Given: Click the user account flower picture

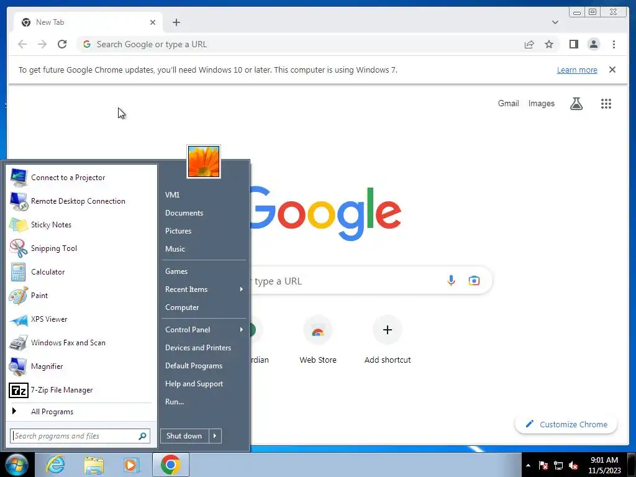Looking at the screenshot, I should point(204,161).
